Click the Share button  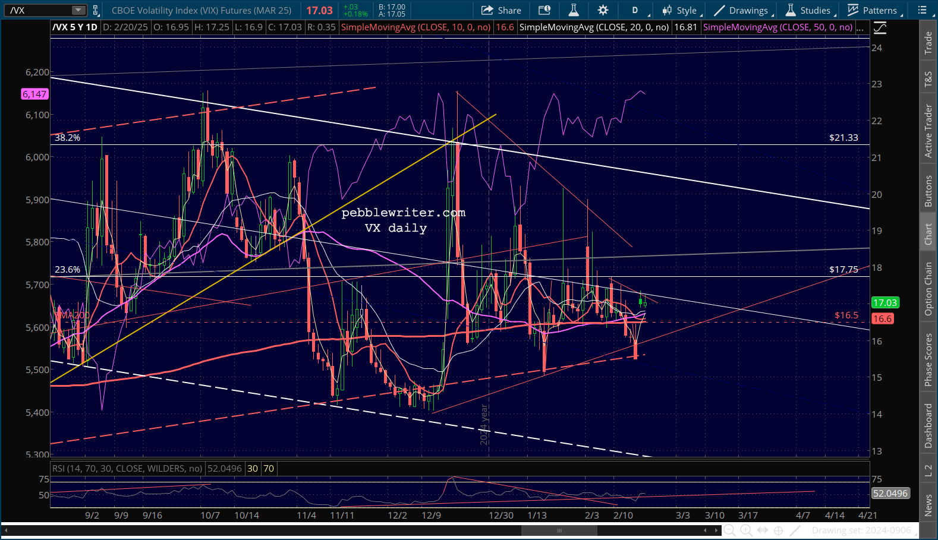pyautogui.click(x=501, y=10)
